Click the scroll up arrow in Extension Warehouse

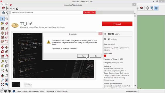(135, 13)
